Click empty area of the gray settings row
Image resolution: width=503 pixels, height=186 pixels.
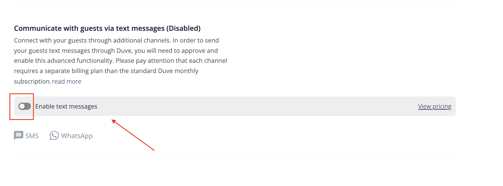pyautogui.click(x=256, y=106)
